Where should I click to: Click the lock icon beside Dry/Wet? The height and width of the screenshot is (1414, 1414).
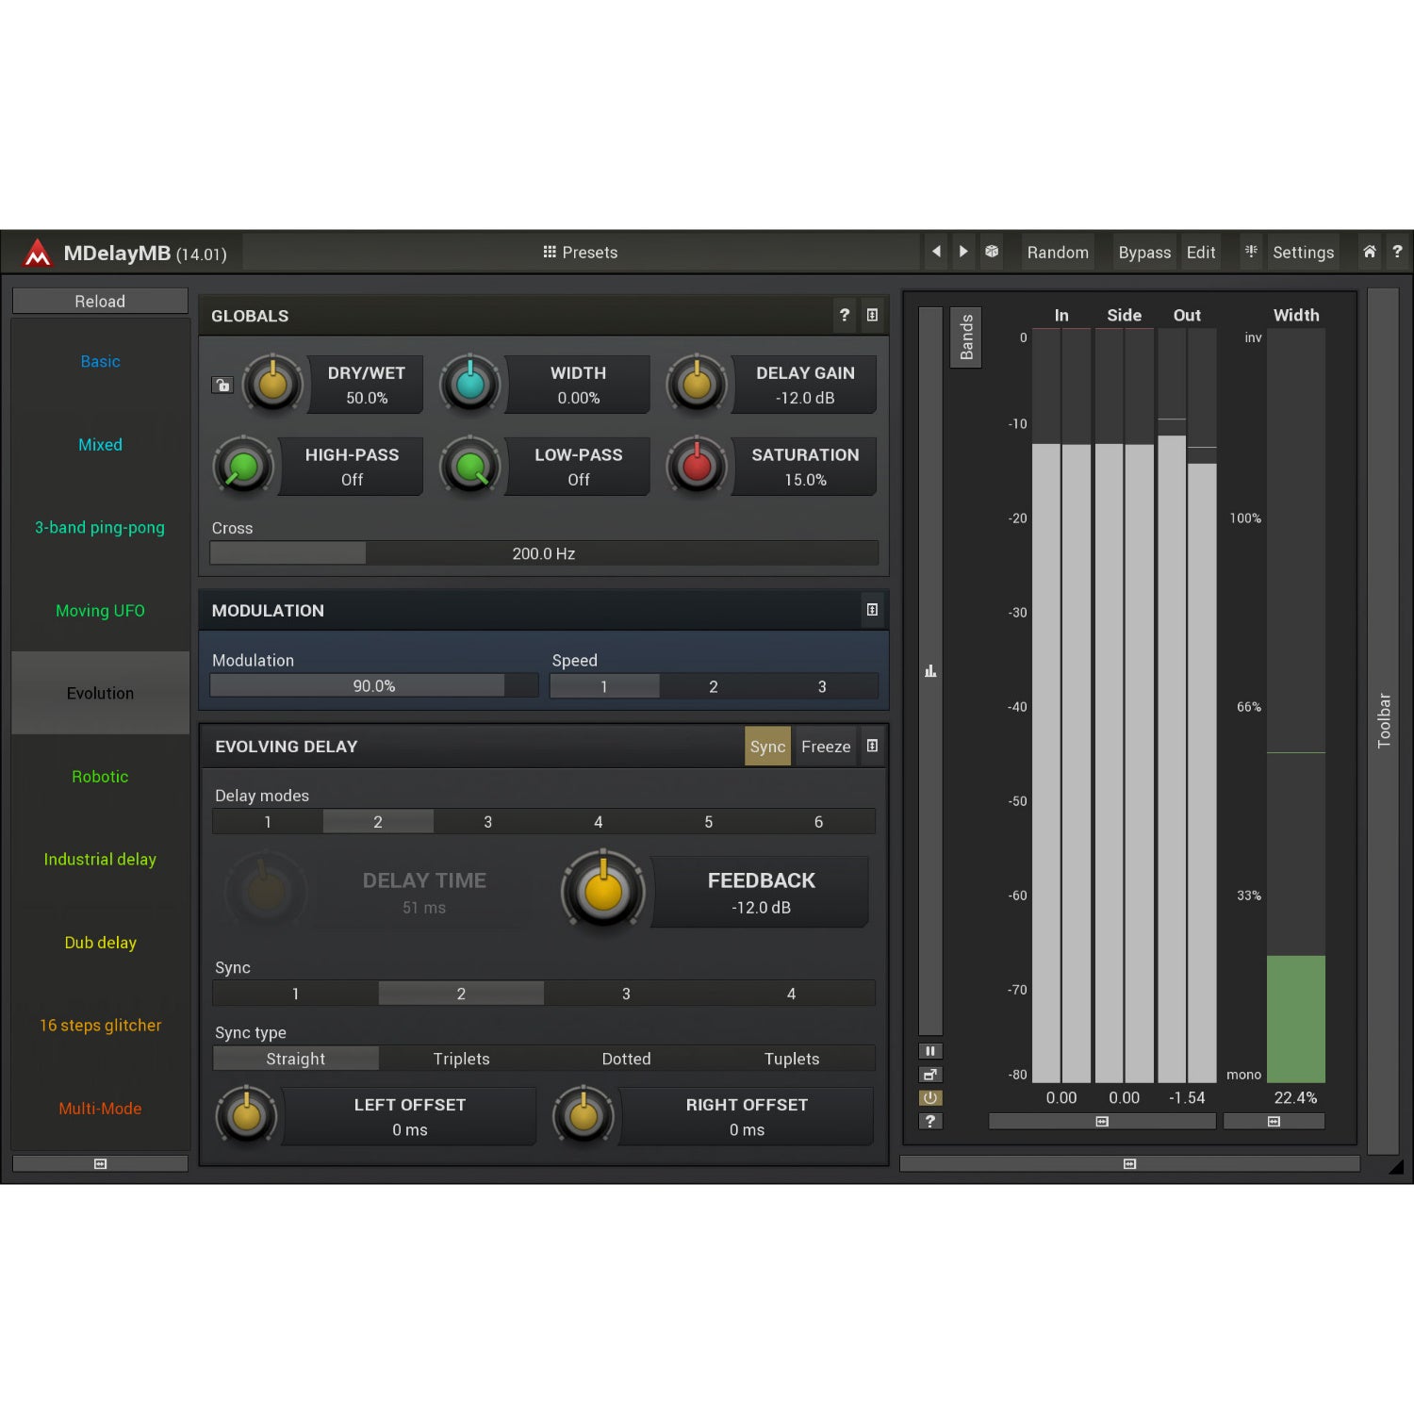point(222,385)
